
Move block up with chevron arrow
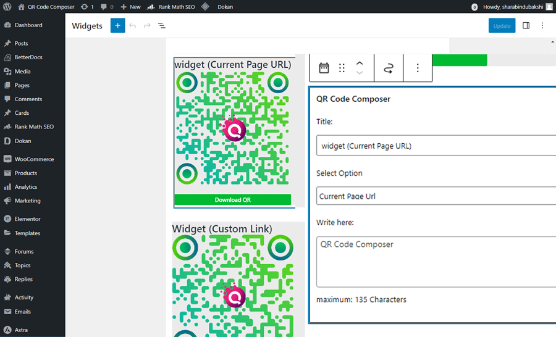point(360,63)
